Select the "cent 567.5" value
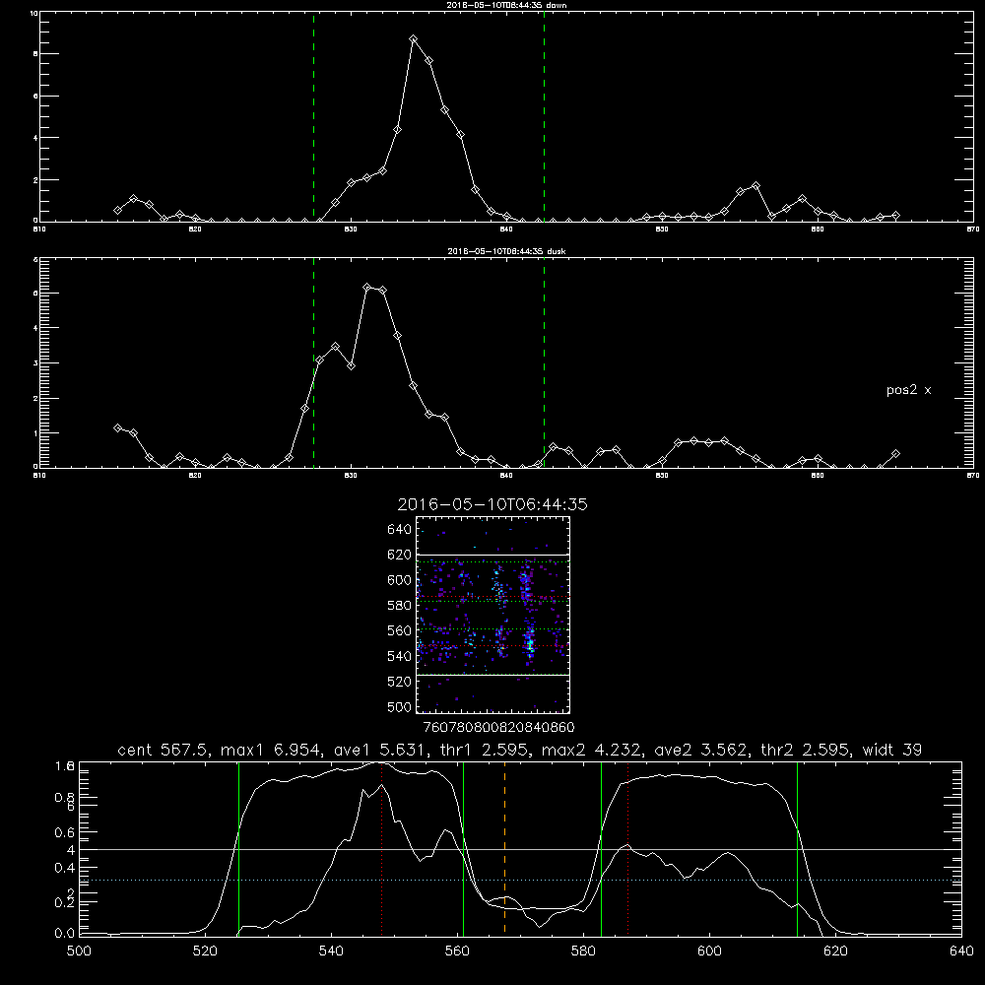This screenshot has height=985, width=985. click(164, 750)
